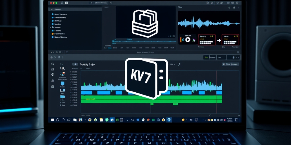Screen dimensions: 291x145
Task: Select the center document tab in the title bar
Action: pos(101,3)
